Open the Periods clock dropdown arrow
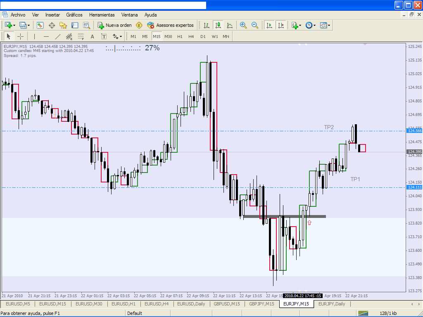Image resolution: width=423 pixels, height=317 pixels. tap(314, 25)
